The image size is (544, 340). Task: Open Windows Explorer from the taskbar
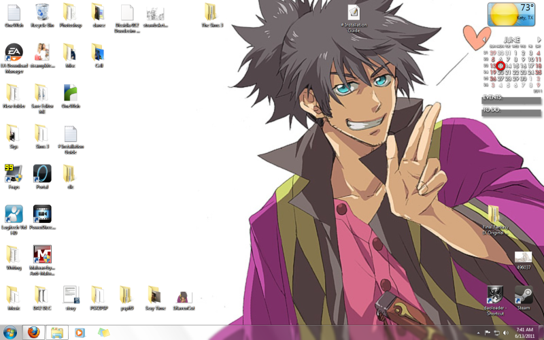tap(56, 333)
